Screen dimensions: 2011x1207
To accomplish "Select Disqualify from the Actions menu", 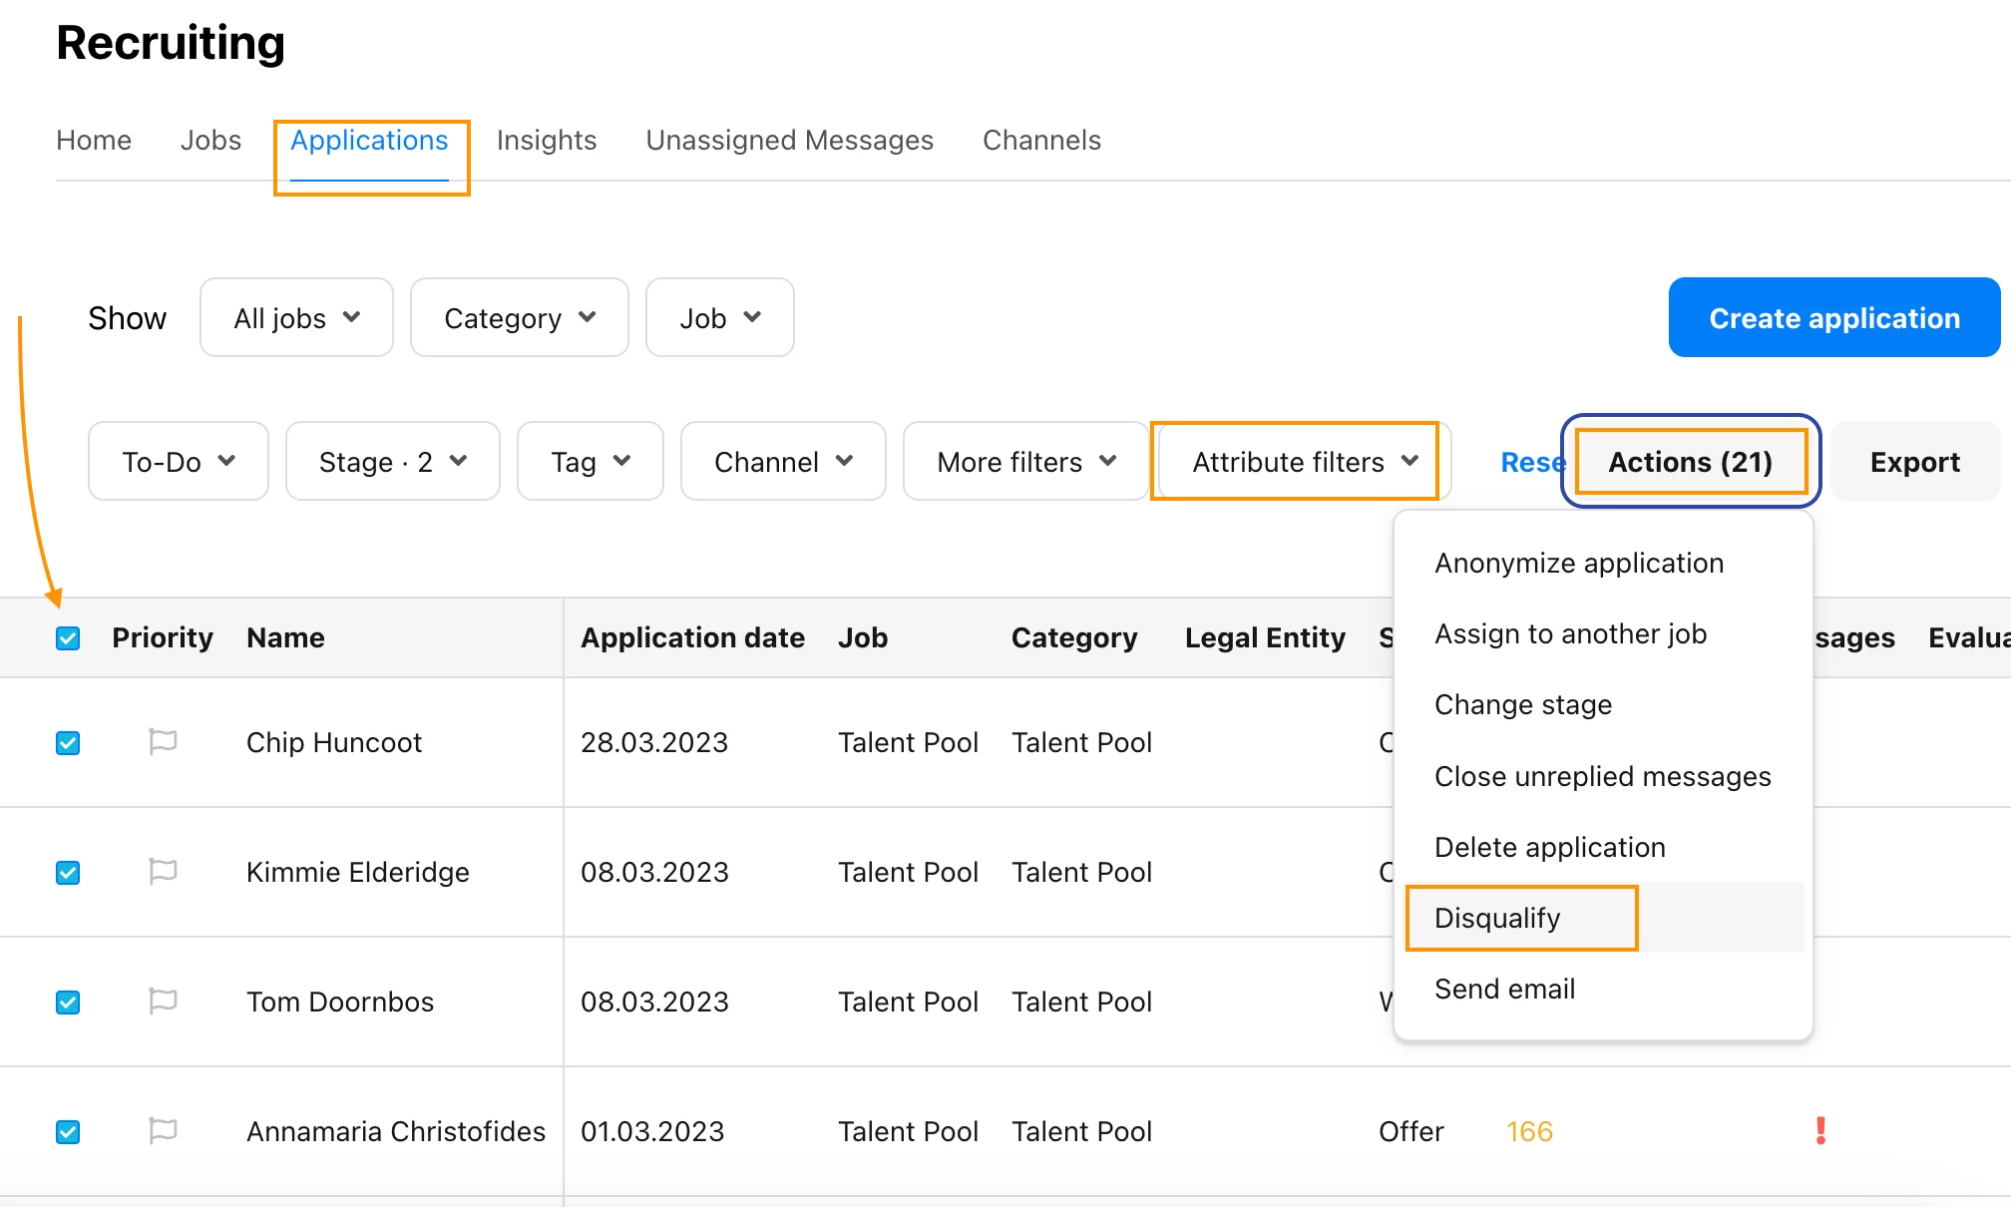I will [x=1603, y=919].
